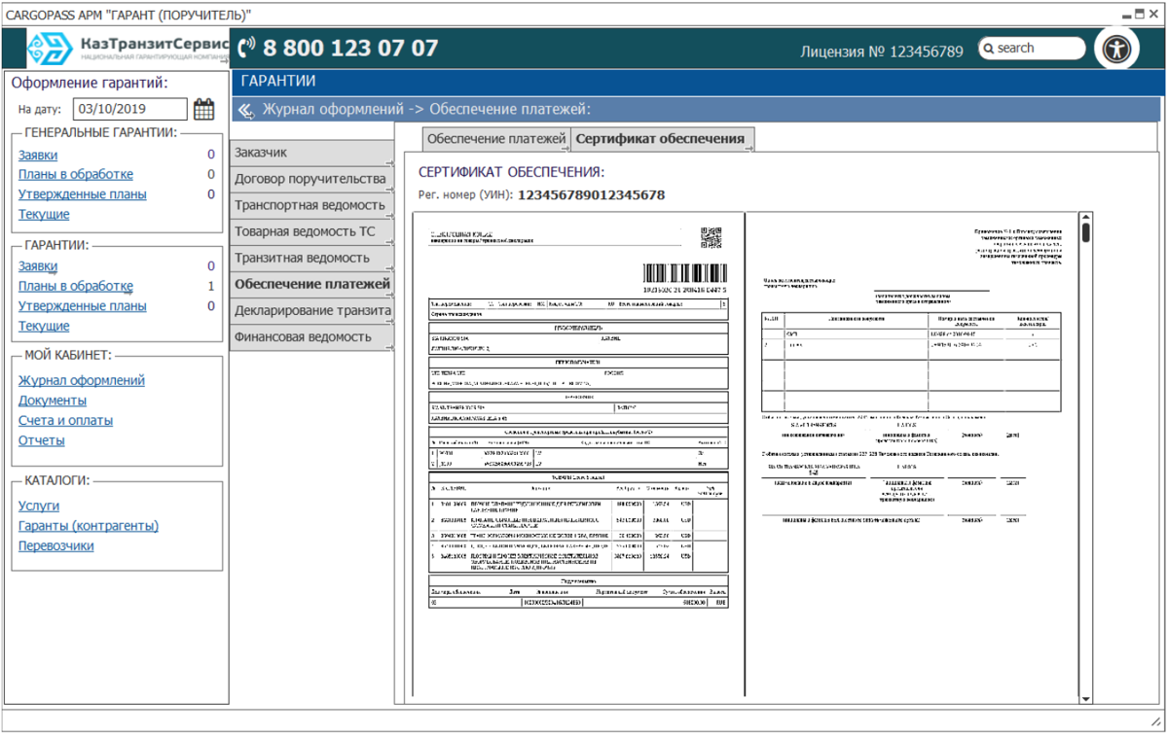This screenshot has width=1168, height=734.
Task: Open Договор поручительства section
Action: pos(311,179)
